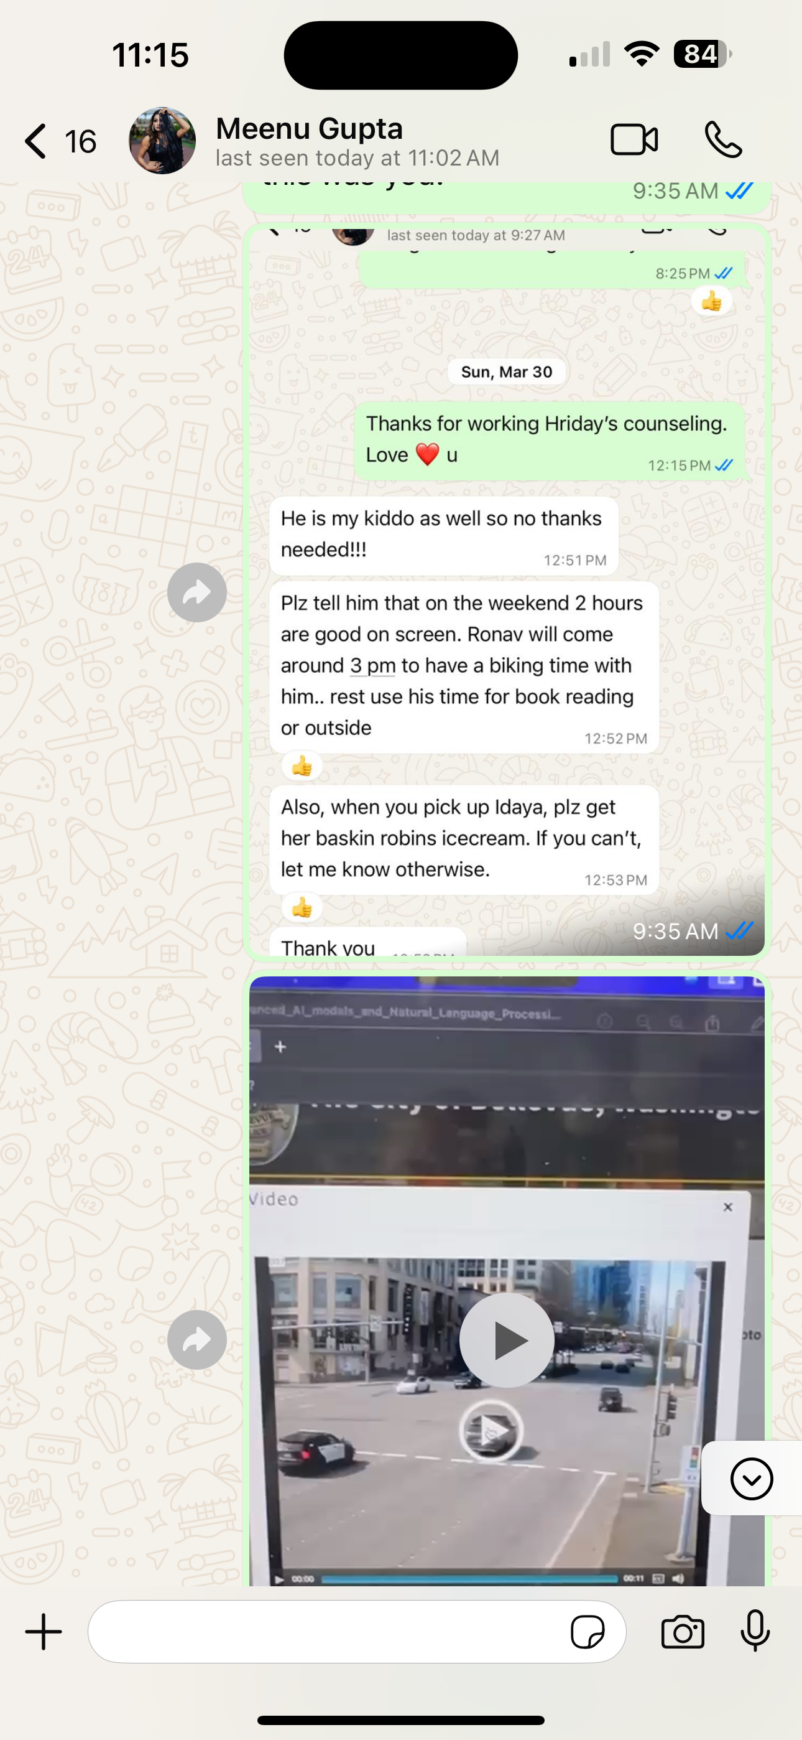
Task: Open attachment menu with plus icon
Action: pyautogui.click(x=44, y=1632)
